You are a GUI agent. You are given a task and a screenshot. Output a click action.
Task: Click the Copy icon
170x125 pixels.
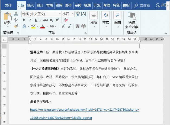pyautogui.click(x=16, y=20)
